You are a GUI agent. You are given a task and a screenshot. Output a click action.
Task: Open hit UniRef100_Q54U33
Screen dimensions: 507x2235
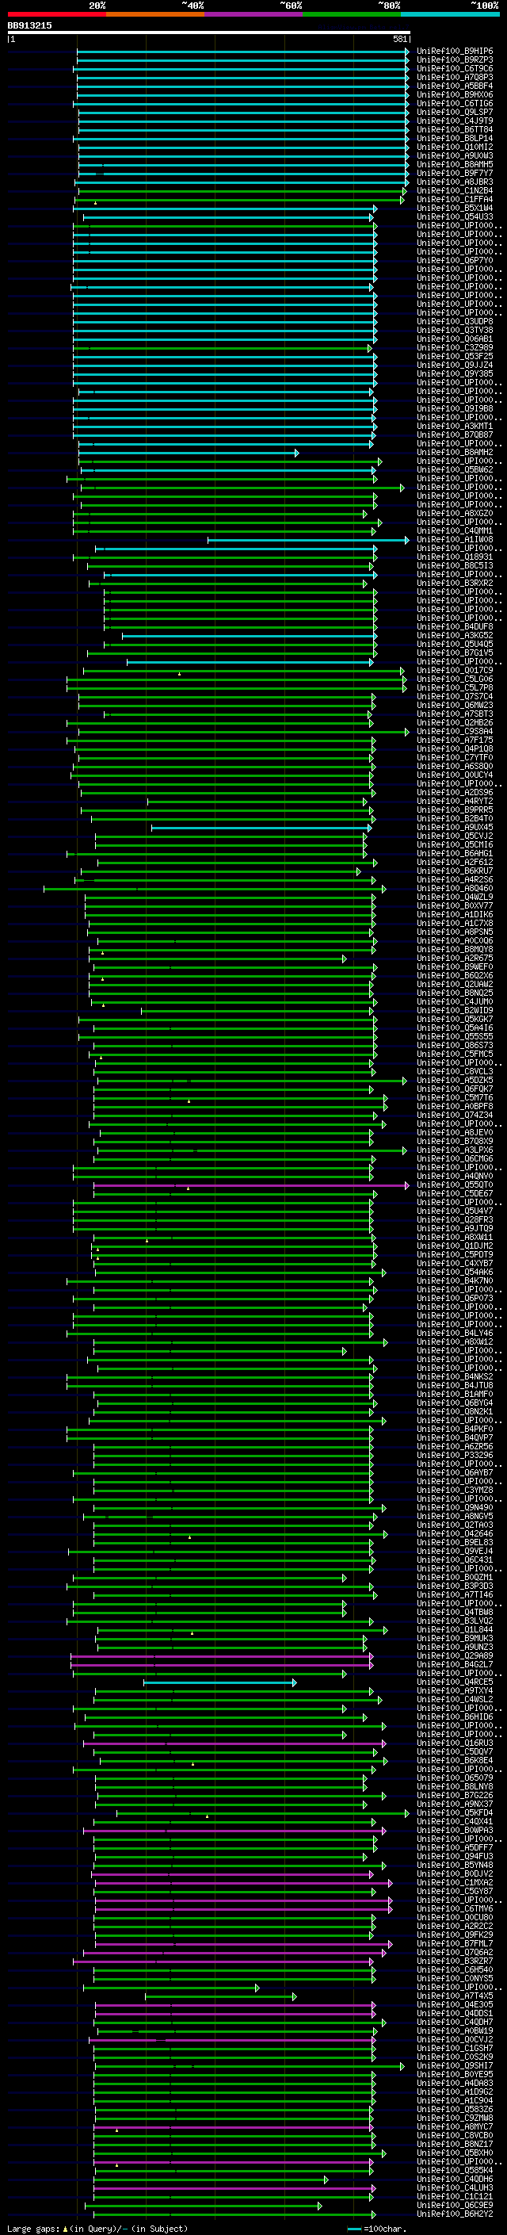454,217
